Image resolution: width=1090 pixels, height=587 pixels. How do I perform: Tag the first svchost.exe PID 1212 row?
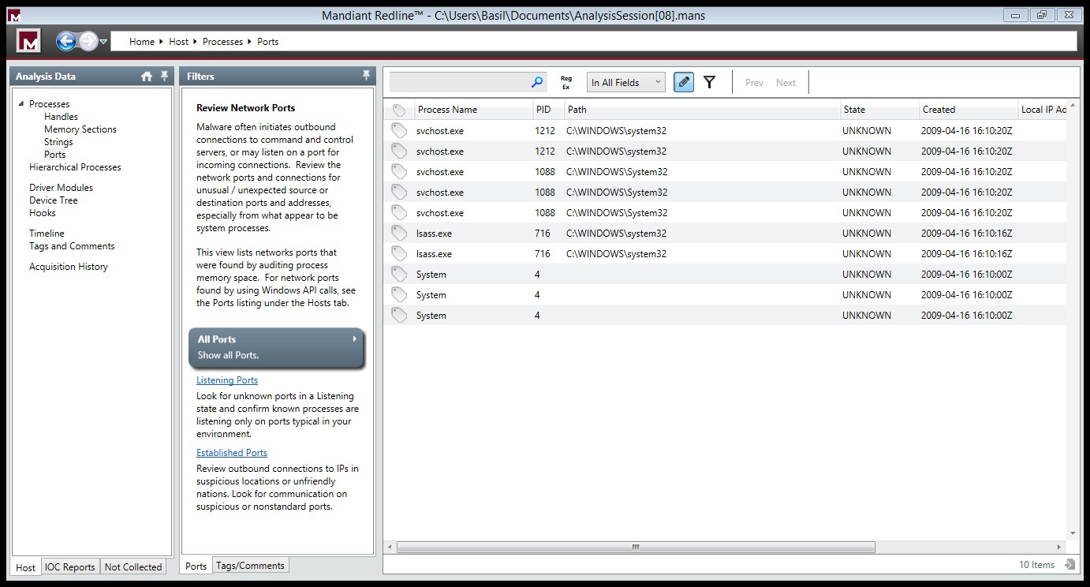[x=399, y=130]
